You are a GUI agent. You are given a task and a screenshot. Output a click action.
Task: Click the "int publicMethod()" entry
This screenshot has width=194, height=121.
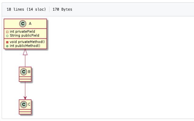(x=25, y=46)
